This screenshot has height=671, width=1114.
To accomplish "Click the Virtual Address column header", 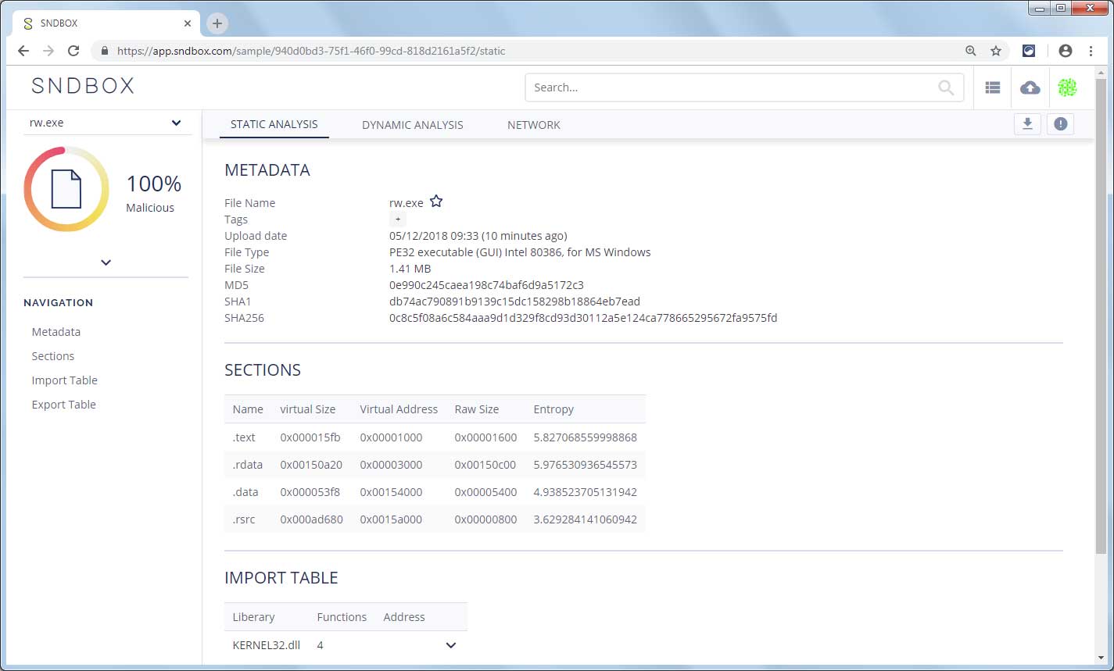I will coord(399,409).
